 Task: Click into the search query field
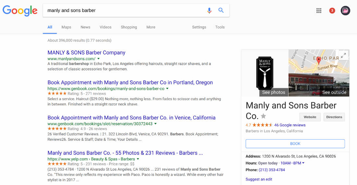click(123, 10)
